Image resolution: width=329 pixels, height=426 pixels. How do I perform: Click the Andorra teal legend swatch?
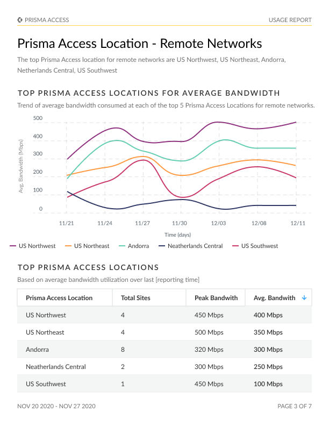click(122, 246)
